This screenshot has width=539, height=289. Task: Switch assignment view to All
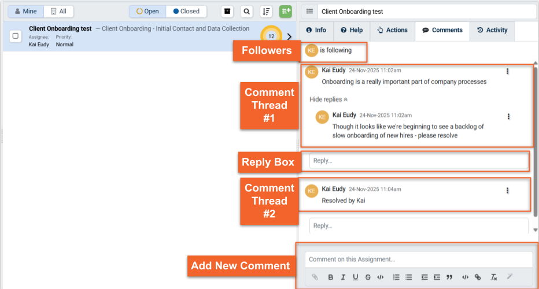pos(58,12)
